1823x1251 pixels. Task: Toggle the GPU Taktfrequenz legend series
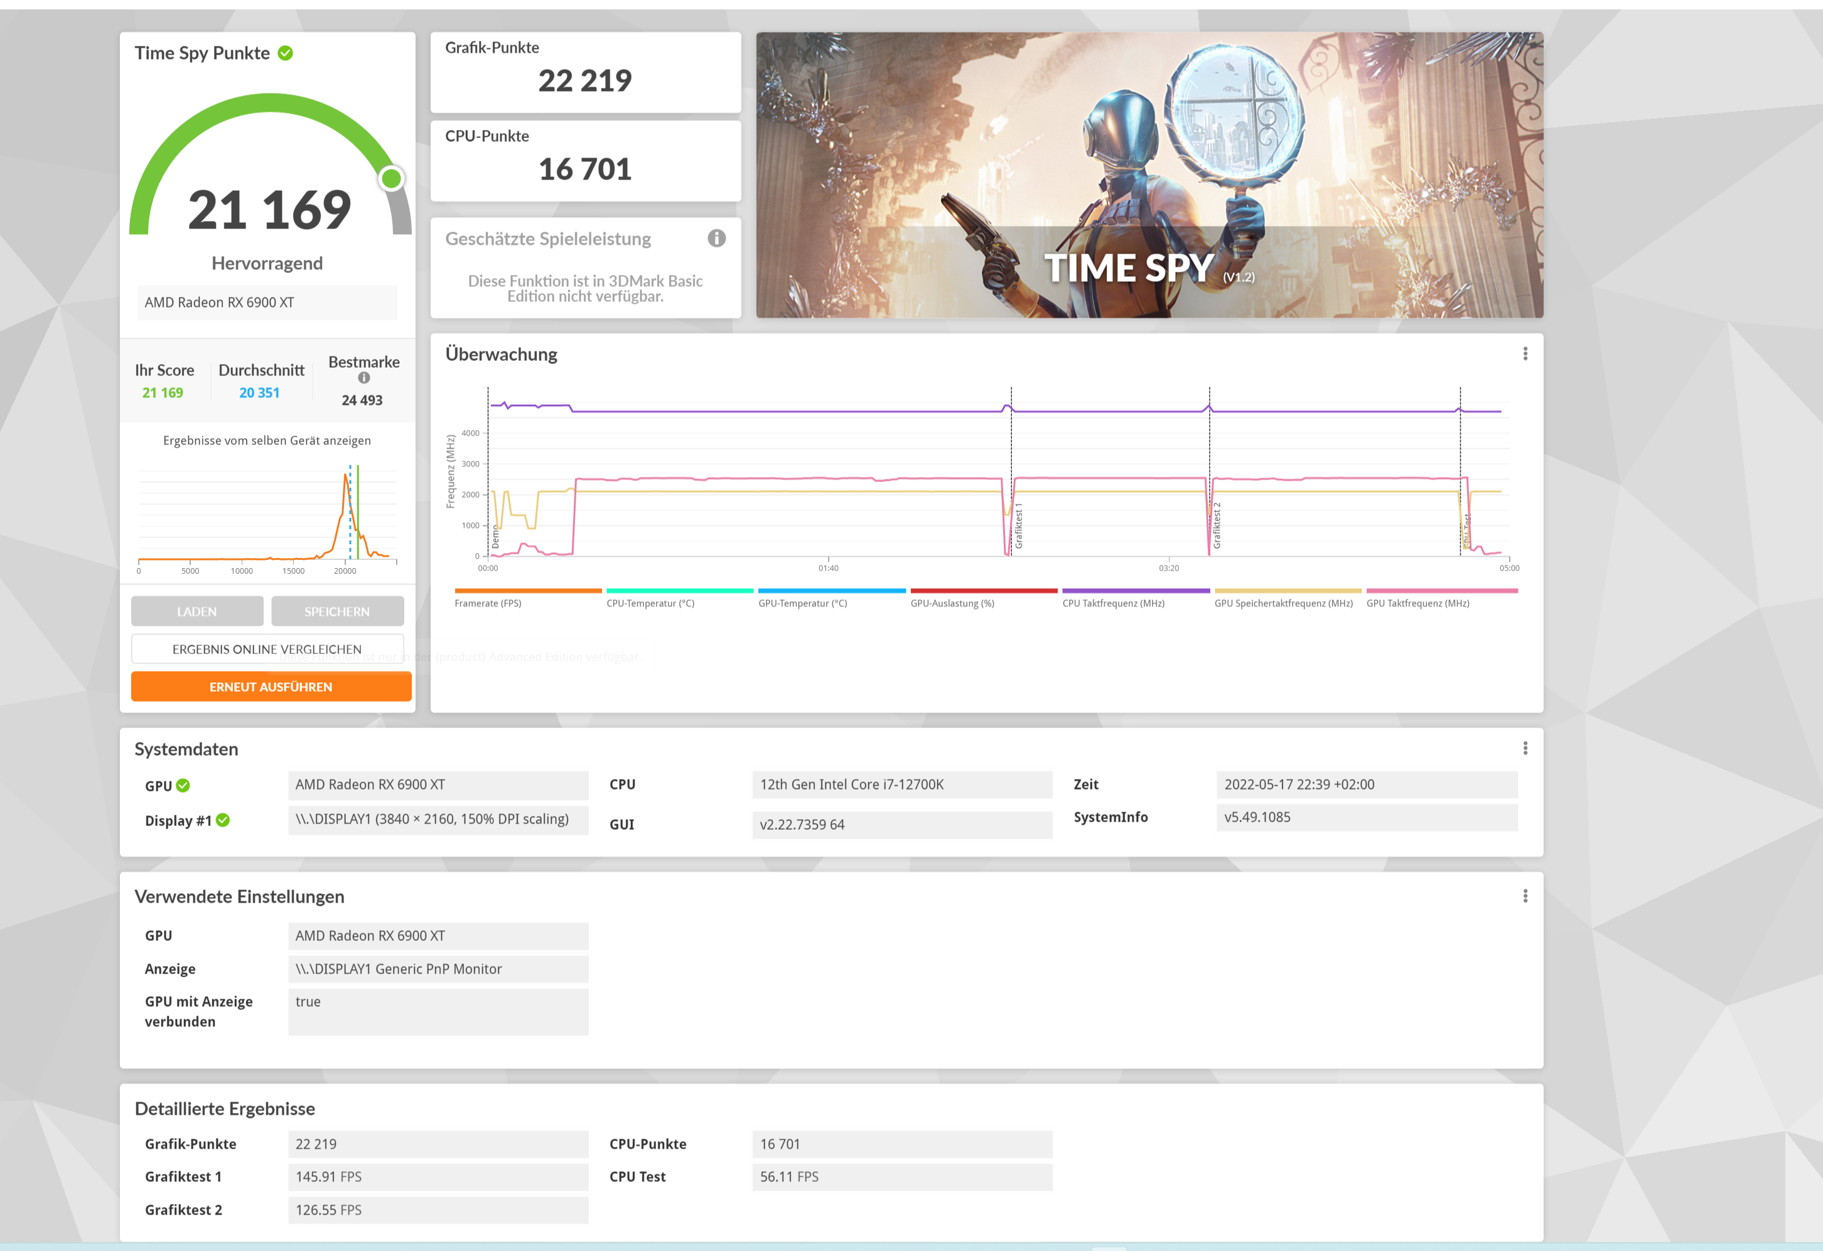[1417, 603]
